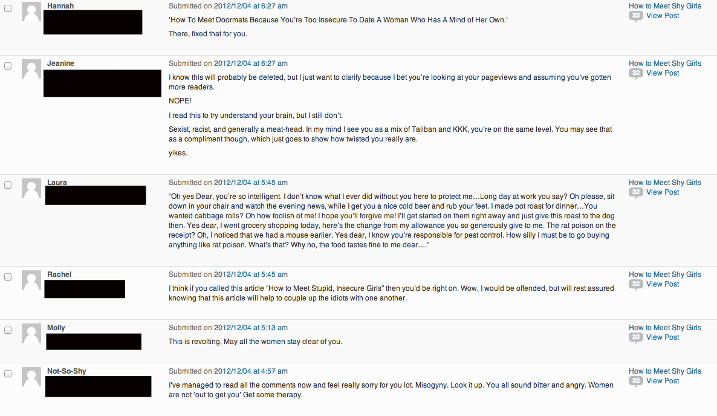This screenshot has width=717, height=416.
Task: Click View Post on Rachel's comment row
Action: (663, 284)
